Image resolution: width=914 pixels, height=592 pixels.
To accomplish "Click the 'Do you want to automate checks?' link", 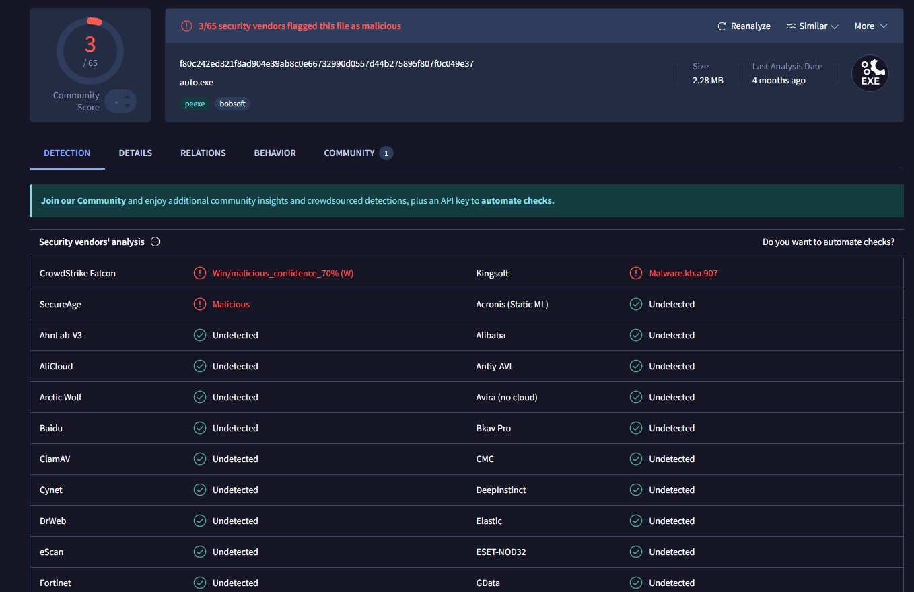I will (x=829, y=242).
